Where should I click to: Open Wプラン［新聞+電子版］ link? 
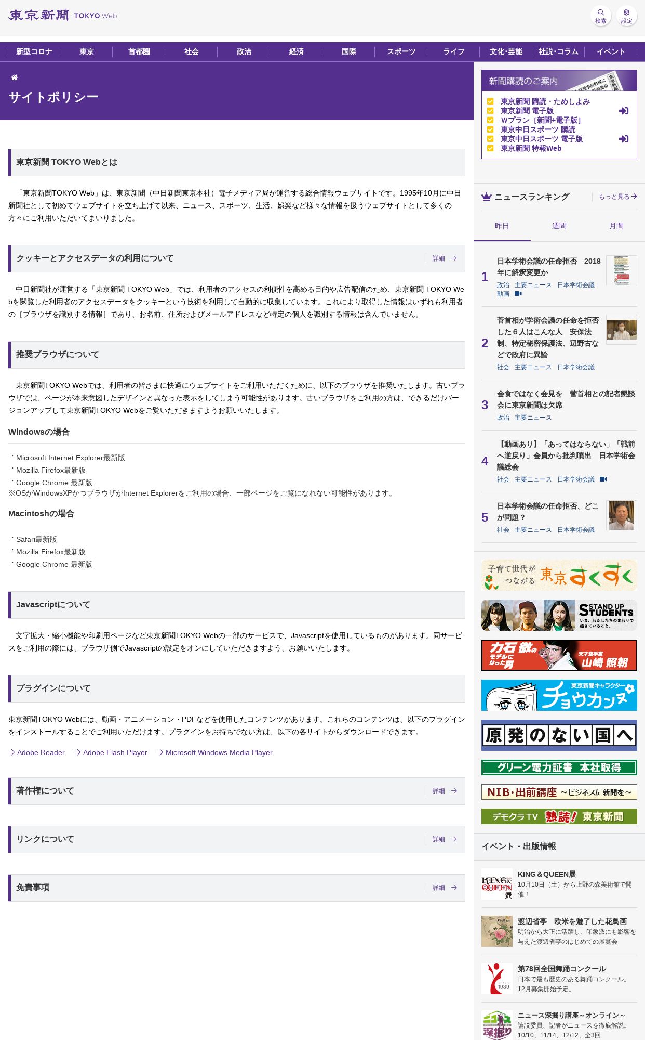pyautogui.click(x=542, y=120)
